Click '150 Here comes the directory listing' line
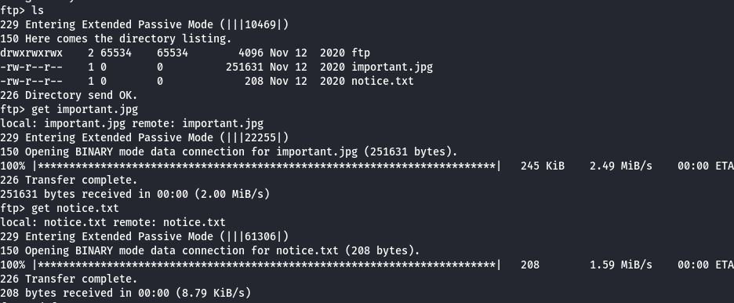 pos(116,38)
